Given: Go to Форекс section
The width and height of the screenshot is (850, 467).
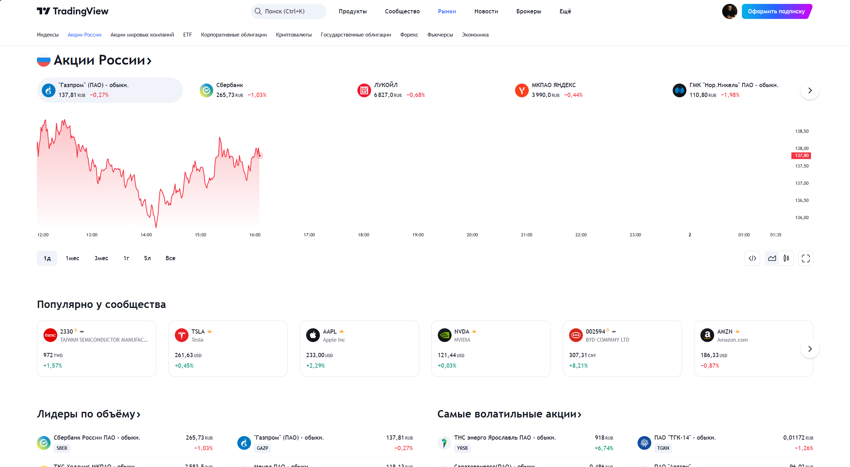Looking at the screenshot, I should 409,35.
